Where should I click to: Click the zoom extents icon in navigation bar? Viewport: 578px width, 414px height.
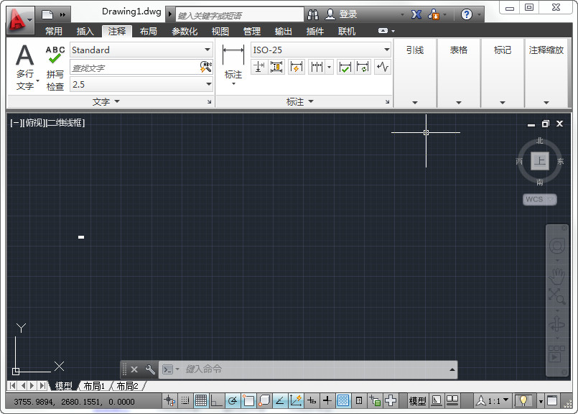click(x=557, y=296)
